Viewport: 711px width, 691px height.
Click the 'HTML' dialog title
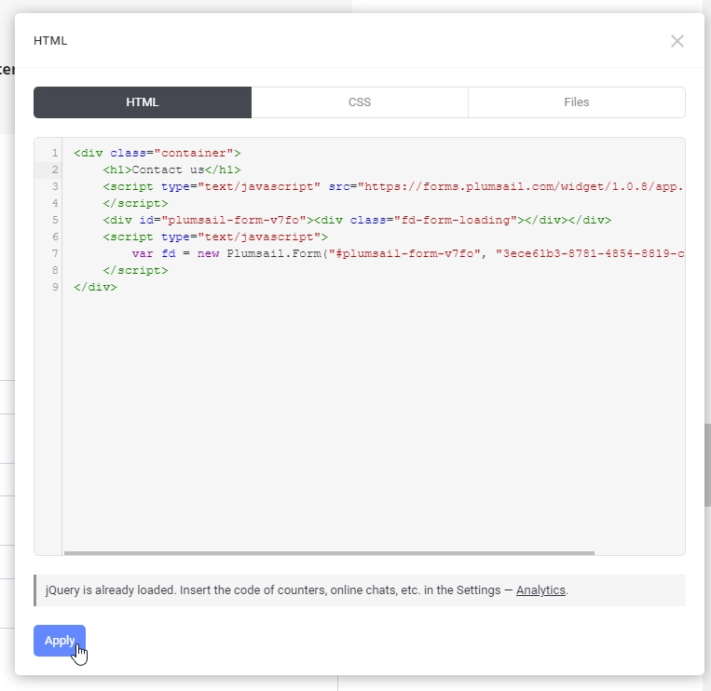(x=50, y=41)
